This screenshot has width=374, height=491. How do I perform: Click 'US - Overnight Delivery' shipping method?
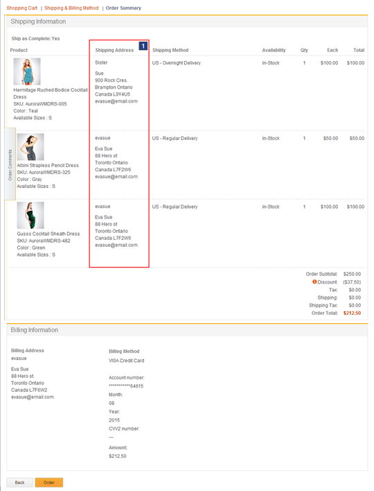click(x=177, y=63)
